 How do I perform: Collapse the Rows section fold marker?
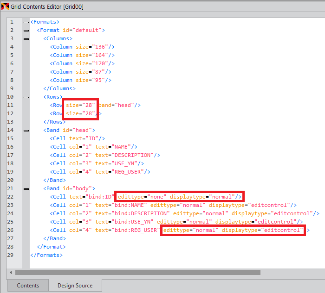click(26, 97)
